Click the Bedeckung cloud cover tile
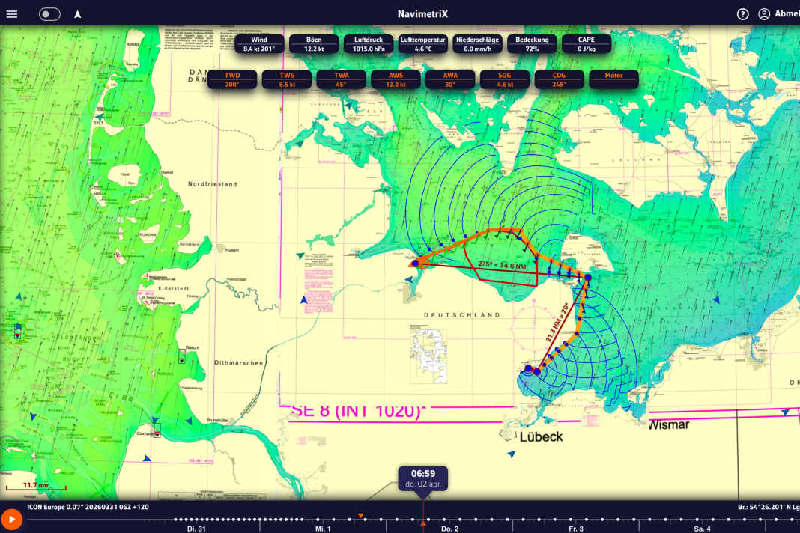The image size is (800, 533). point(532,43)
